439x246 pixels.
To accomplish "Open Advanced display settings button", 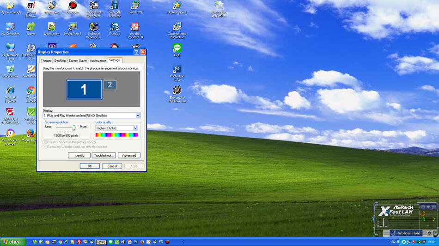I will point(129,156).
